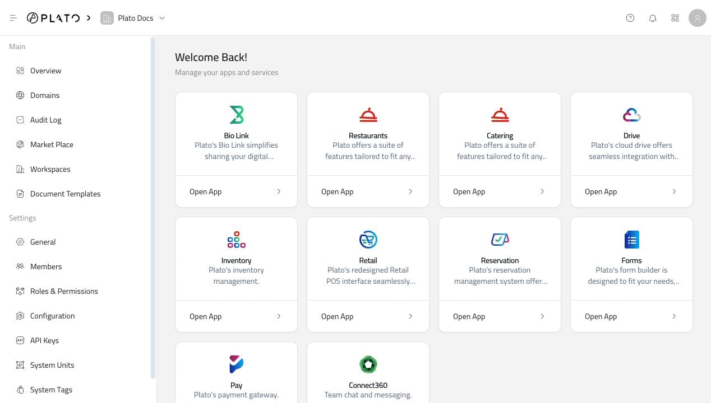Click the chevron on Bio Link Open App
Viewport: 711px width, 403px height.
point(279,191)
